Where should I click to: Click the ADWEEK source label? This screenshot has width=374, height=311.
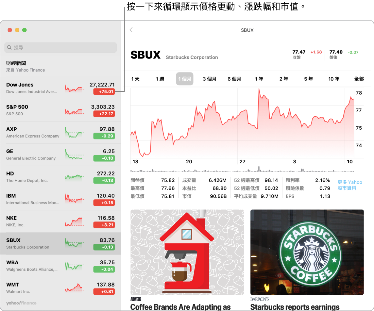136,299
